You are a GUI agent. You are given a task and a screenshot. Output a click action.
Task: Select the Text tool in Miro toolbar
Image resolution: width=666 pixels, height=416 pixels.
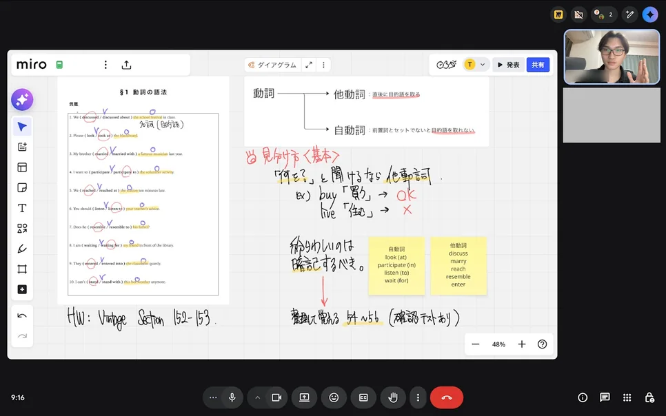22,208
